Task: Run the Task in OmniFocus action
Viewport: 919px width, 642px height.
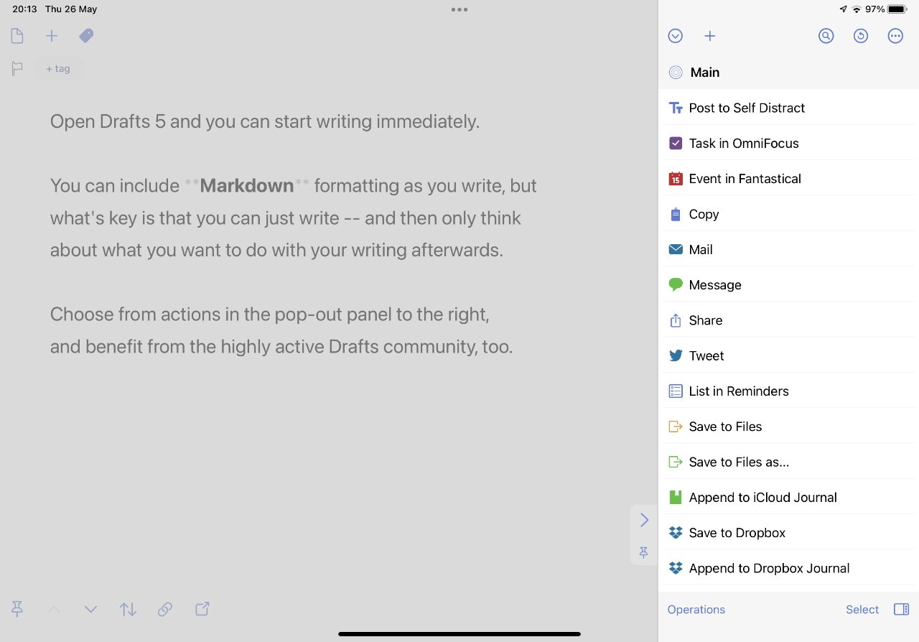Action: pyautogui.click(x=743, y=143)
